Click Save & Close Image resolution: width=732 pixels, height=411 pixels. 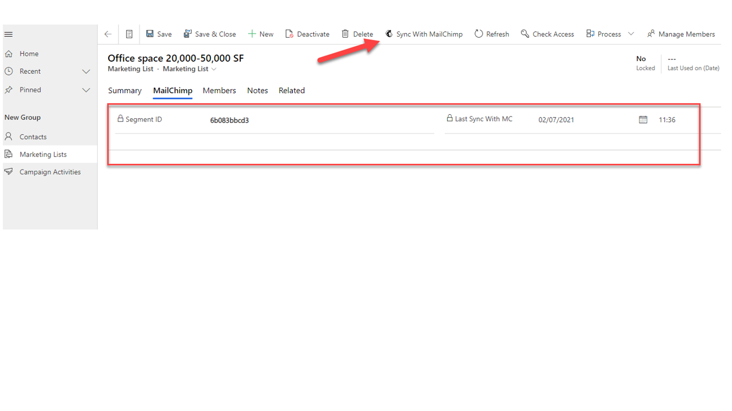tap(210, 34)
